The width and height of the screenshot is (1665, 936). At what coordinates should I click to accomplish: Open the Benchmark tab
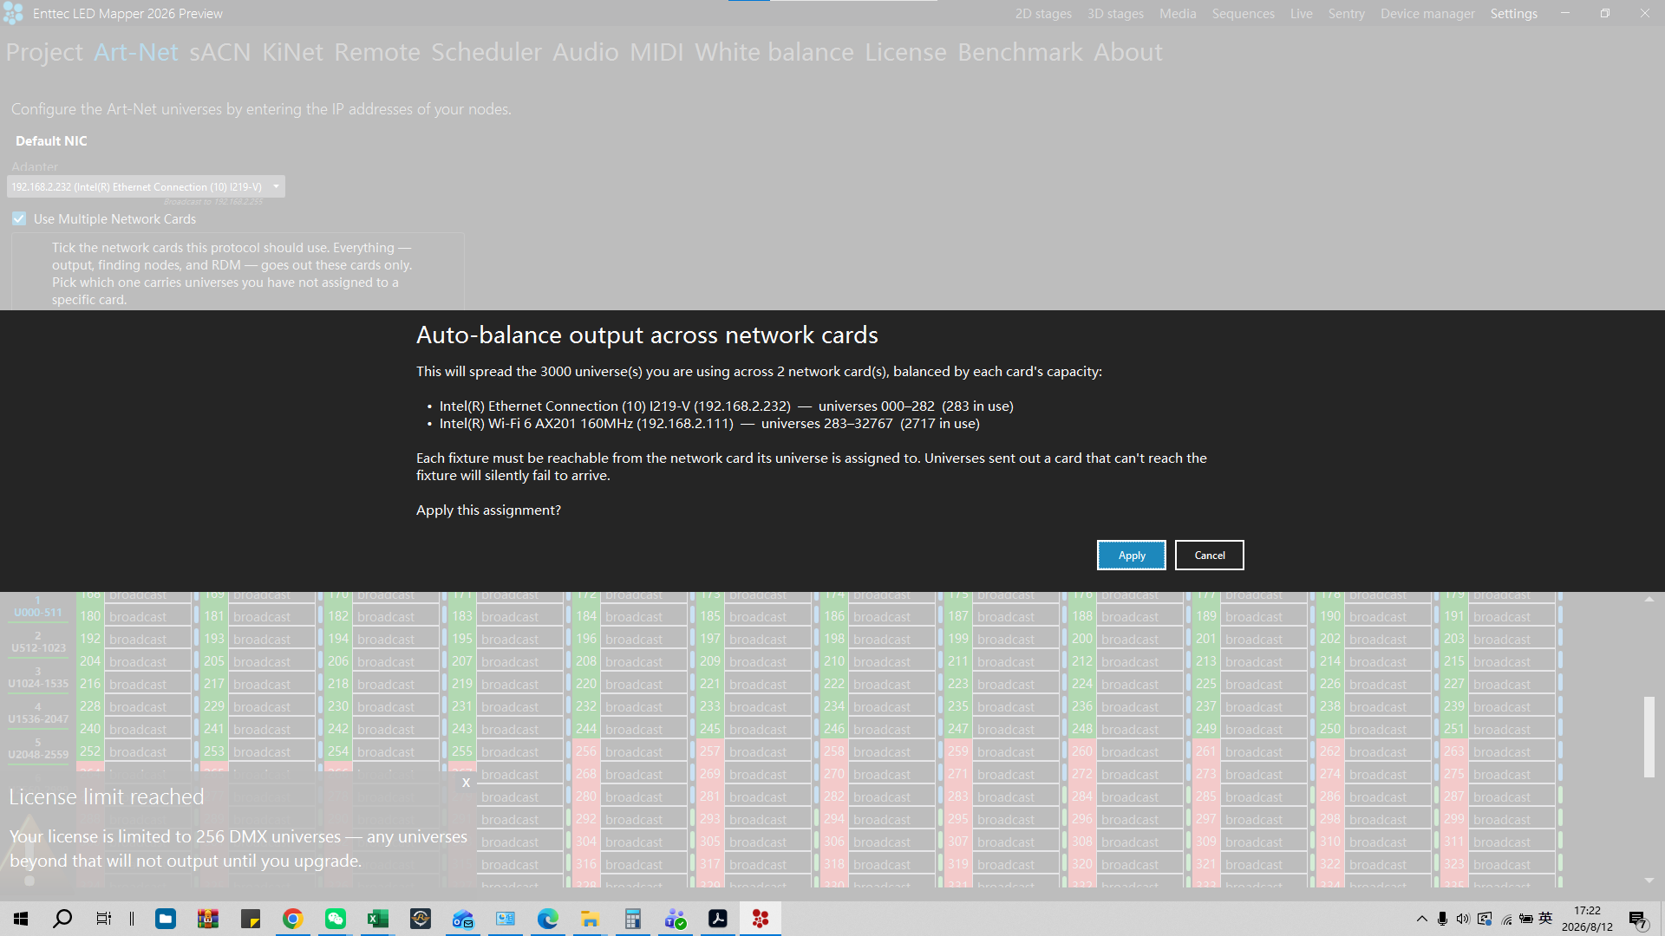[x=1020, y=52]
